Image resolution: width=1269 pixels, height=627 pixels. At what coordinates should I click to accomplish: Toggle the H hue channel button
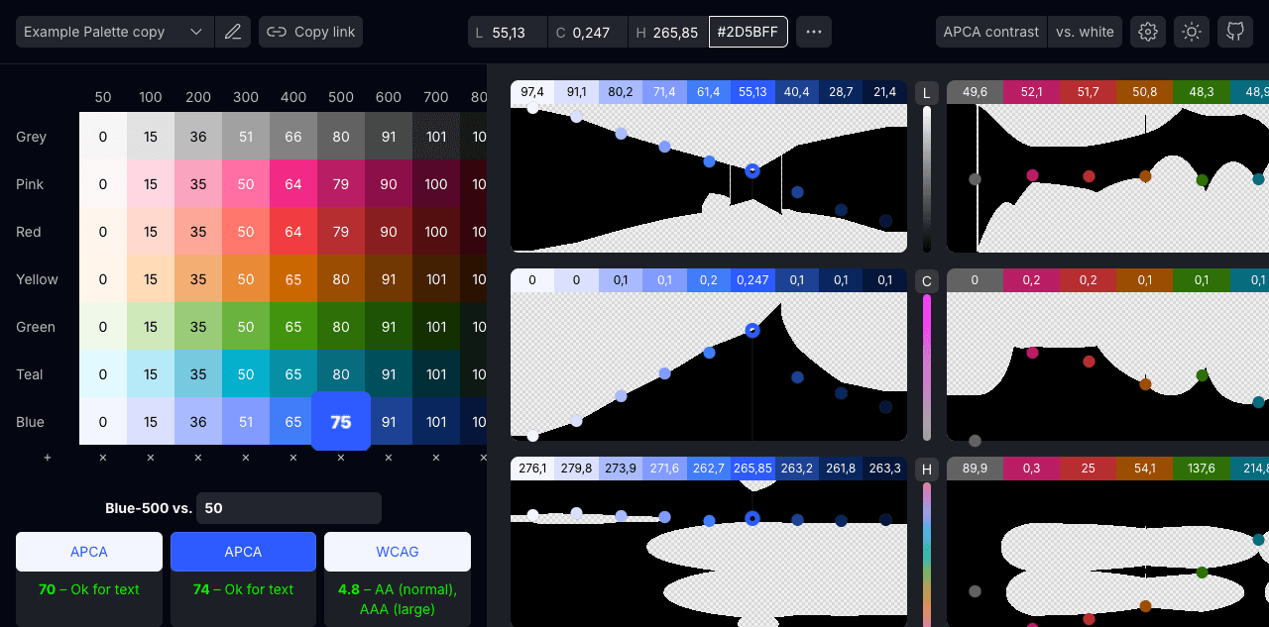point(927,470)
